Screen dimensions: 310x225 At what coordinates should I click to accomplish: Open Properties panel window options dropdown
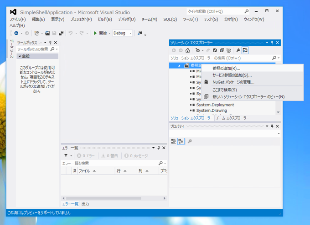coord(267,126)
